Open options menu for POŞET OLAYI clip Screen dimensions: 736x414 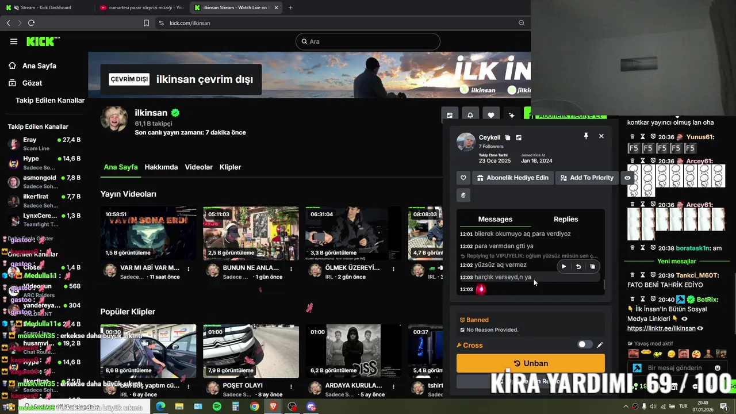click(x=291, y=387)
